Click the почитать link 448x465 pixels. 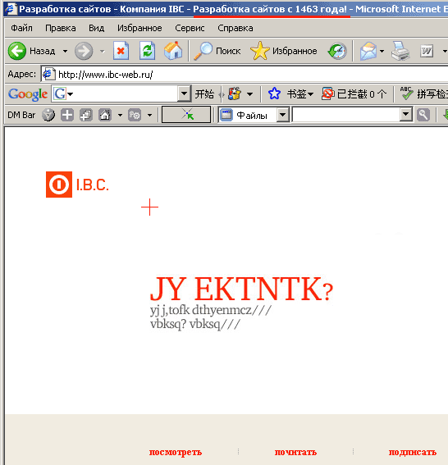(295, 452)
